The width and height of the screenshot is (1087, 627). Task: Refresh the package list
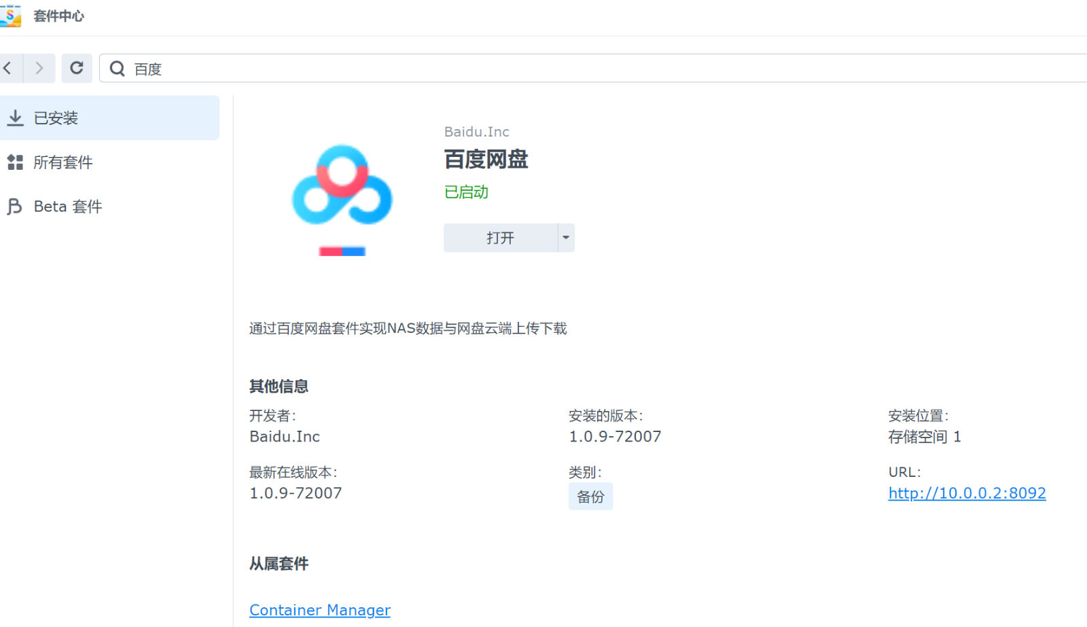point(77,68)
